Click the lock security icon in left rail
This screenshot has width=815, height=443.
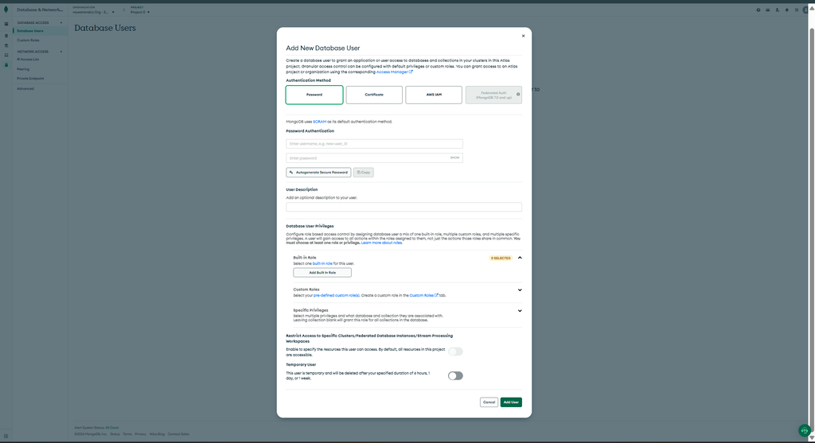[x=6, y=65]
